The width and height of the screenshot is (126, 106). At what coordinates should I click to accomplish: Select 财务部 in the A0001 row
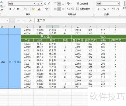52,44
